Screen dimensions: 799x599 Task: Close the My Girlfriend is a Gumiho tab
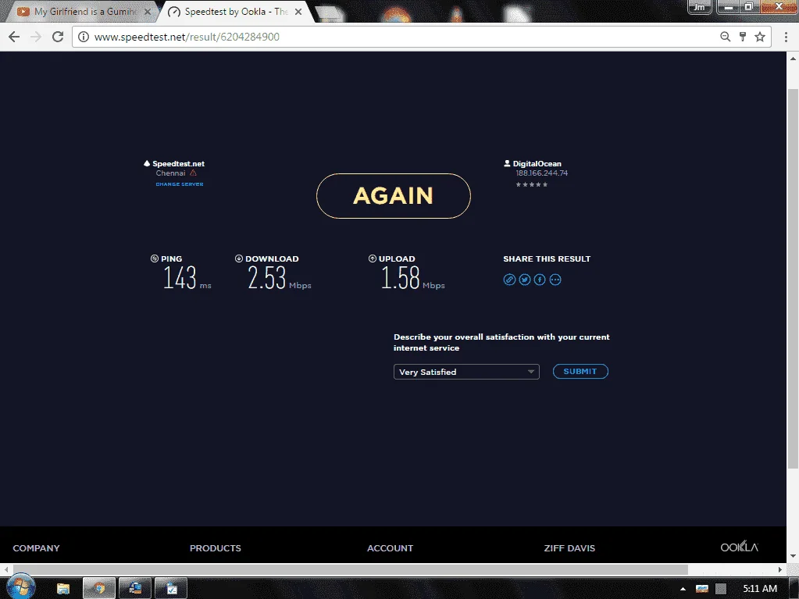148,12
